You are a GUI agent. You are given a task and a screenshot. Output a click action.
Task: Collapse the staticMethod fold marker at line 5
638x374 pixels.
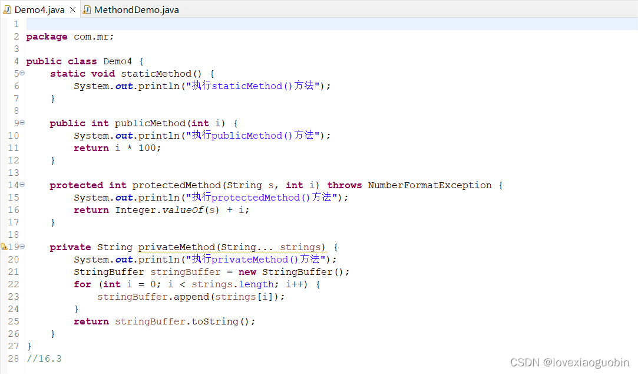(x=21, y=73)
